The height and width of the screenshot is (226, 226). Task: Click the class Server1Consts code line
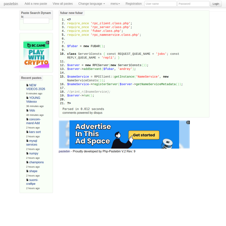click(123, 56)
